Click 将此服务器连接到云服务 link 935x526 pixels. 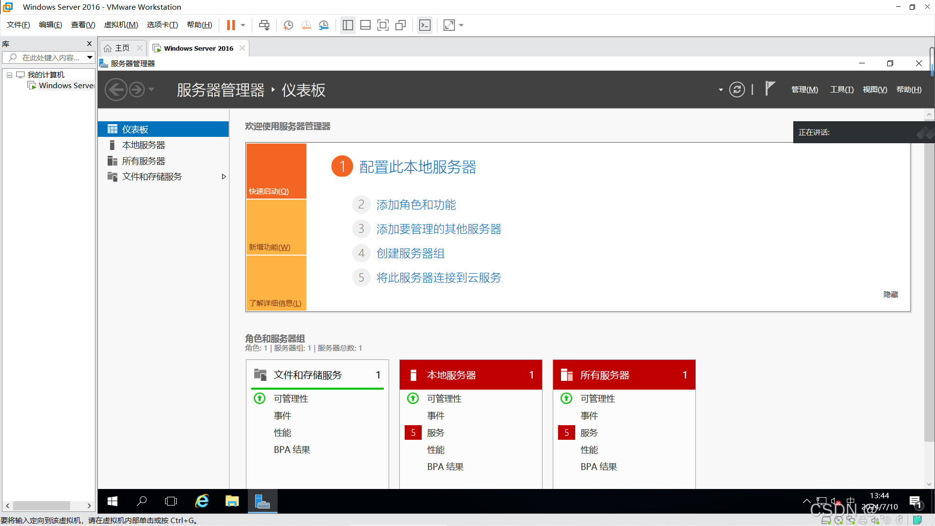[x=438, y=278]
